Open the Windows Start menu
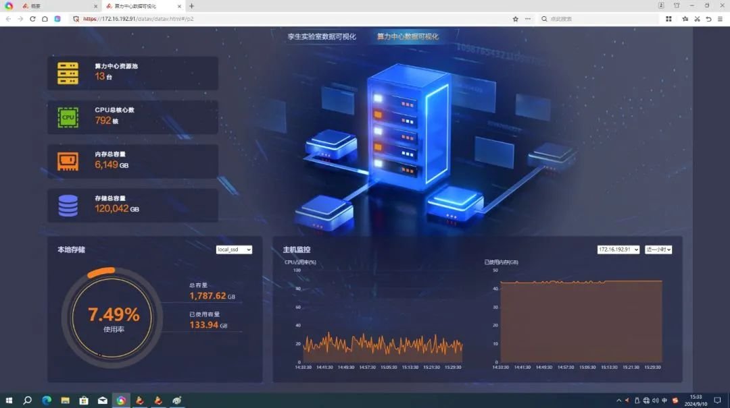This screenshot has width=730, height=408. (9, 400)
